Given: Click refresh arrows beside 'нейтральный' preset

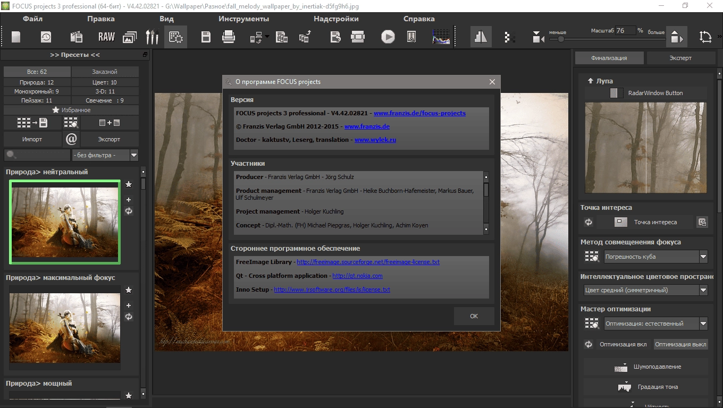Looking at the screenshot, I should coord(129,211).
